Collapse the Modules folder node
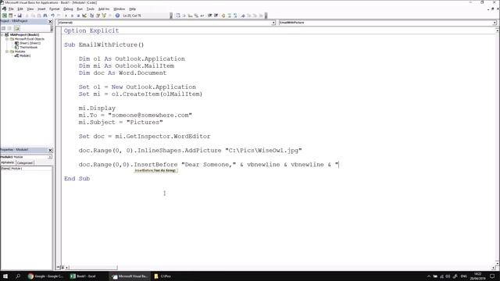 point(7,52)
